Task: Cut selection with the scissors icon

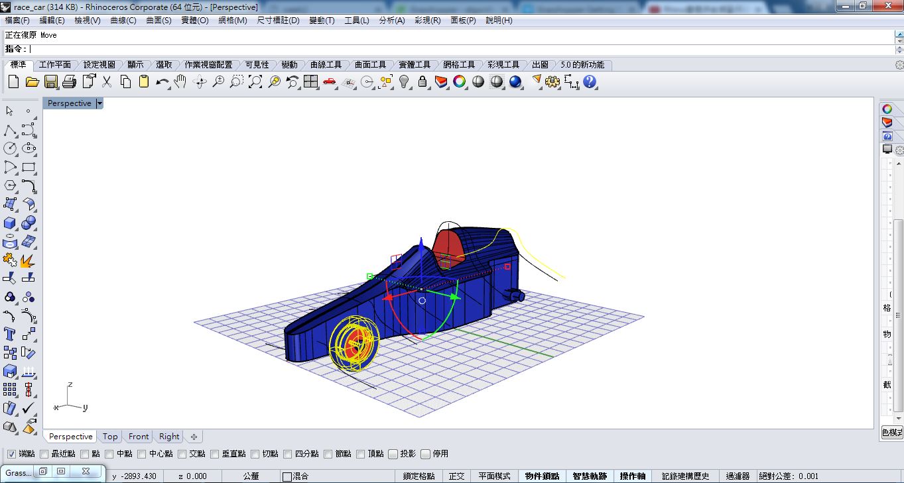Action: pyautogui.click(x=106, y=81)
